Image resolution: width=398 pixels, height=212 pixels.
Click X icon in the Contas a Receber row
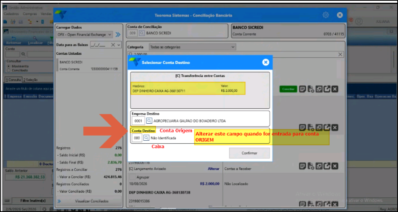[x=335, y=166]
